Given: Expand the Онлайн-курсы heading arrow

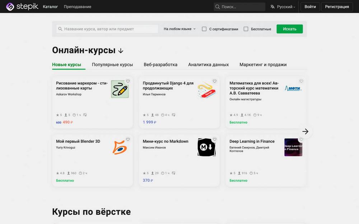Looking at the screenshot, I should [x=121, y=51].
